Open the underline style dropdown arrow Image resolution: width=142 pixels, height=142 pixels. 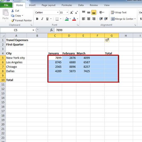[x=51, y=19]
